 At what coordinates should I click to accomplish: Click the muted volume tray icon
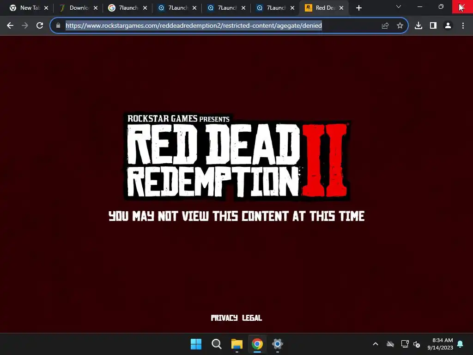tap(417, 344)
